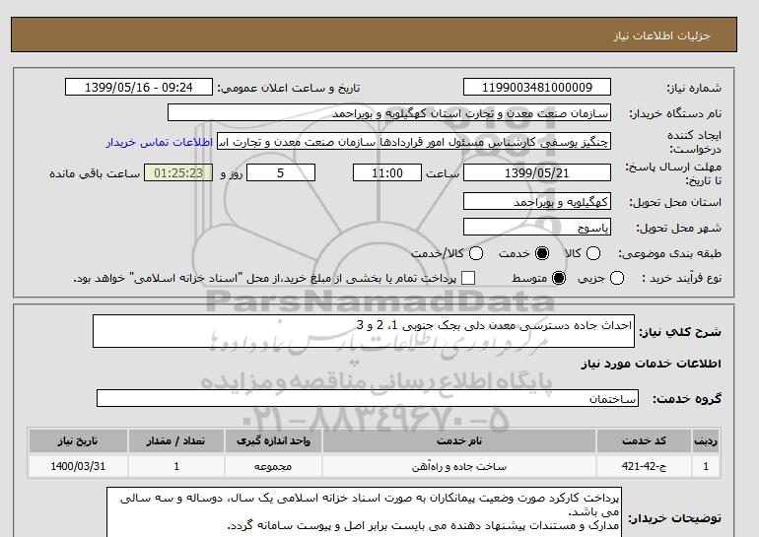Choose the جزیی purchase process option
Image resolution: width=759 pixels, height=537 pixels.
tap(617, 278)
